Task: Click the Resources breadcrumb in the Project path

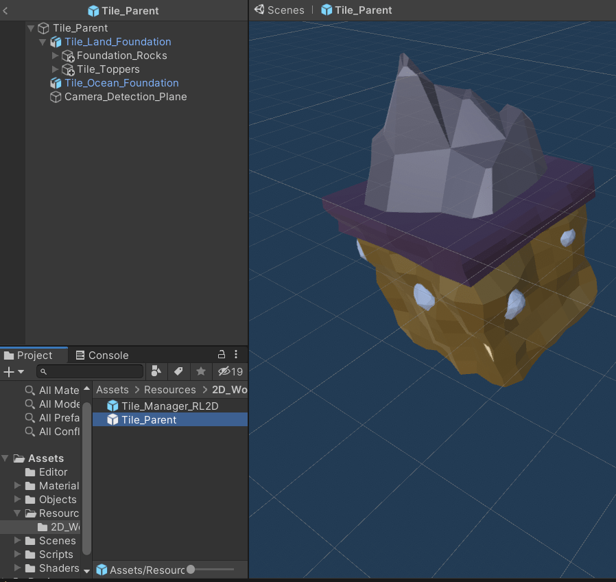Action: pos(169,389)
